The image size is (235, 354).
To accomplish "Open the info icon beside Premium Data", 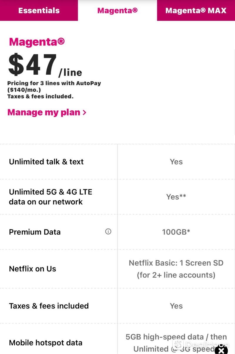I will (108, 231).
